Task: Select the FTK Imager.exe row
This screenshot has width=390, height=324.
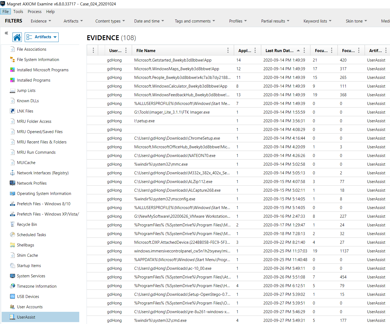Action: (x=238, y=112)
